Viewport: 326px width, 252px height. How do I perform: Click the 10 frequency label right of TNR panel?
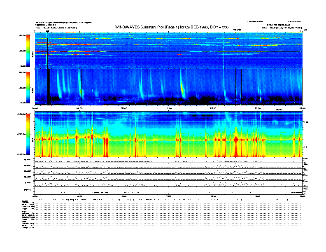tap(305, 147)
